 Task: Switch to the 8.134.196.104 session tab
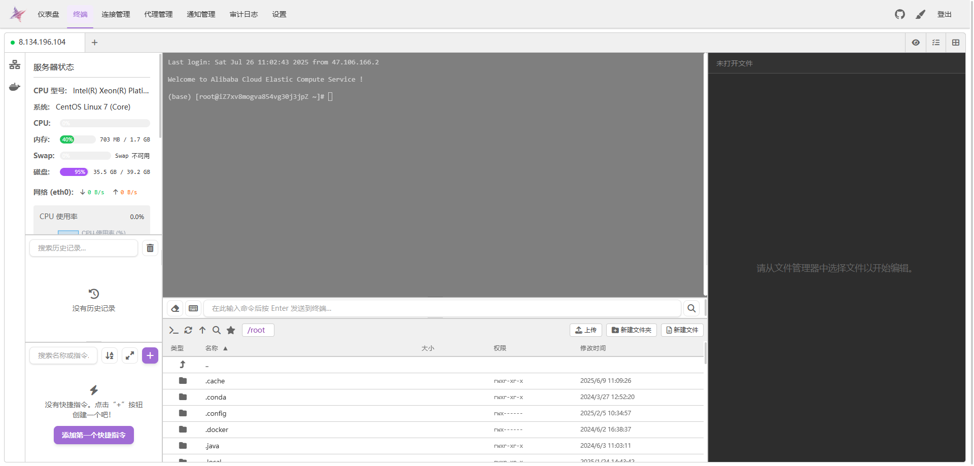tap(42, 42)
